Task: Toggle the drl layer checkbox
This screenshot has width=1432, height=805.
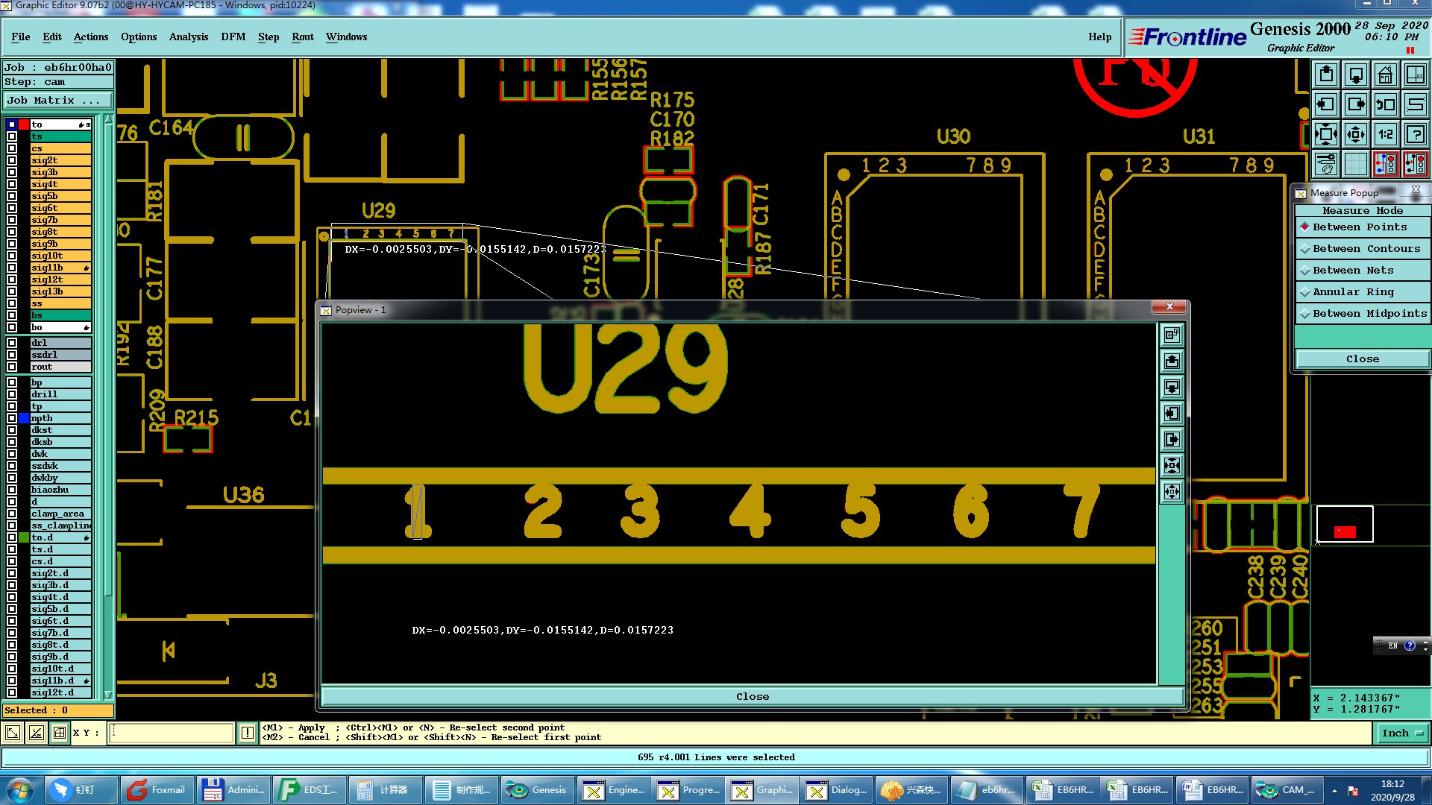Action: point(12,343)
